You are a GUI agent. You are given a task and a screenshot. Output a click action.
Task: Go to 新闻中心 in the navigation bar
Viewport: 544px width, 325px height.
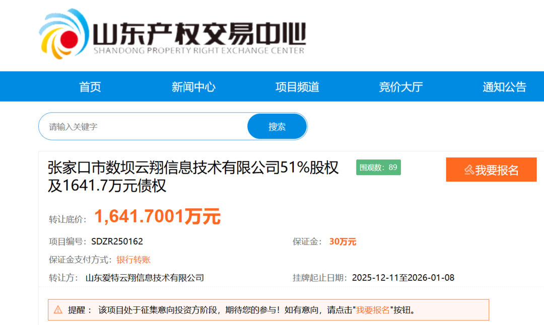(x=193, y=87)
